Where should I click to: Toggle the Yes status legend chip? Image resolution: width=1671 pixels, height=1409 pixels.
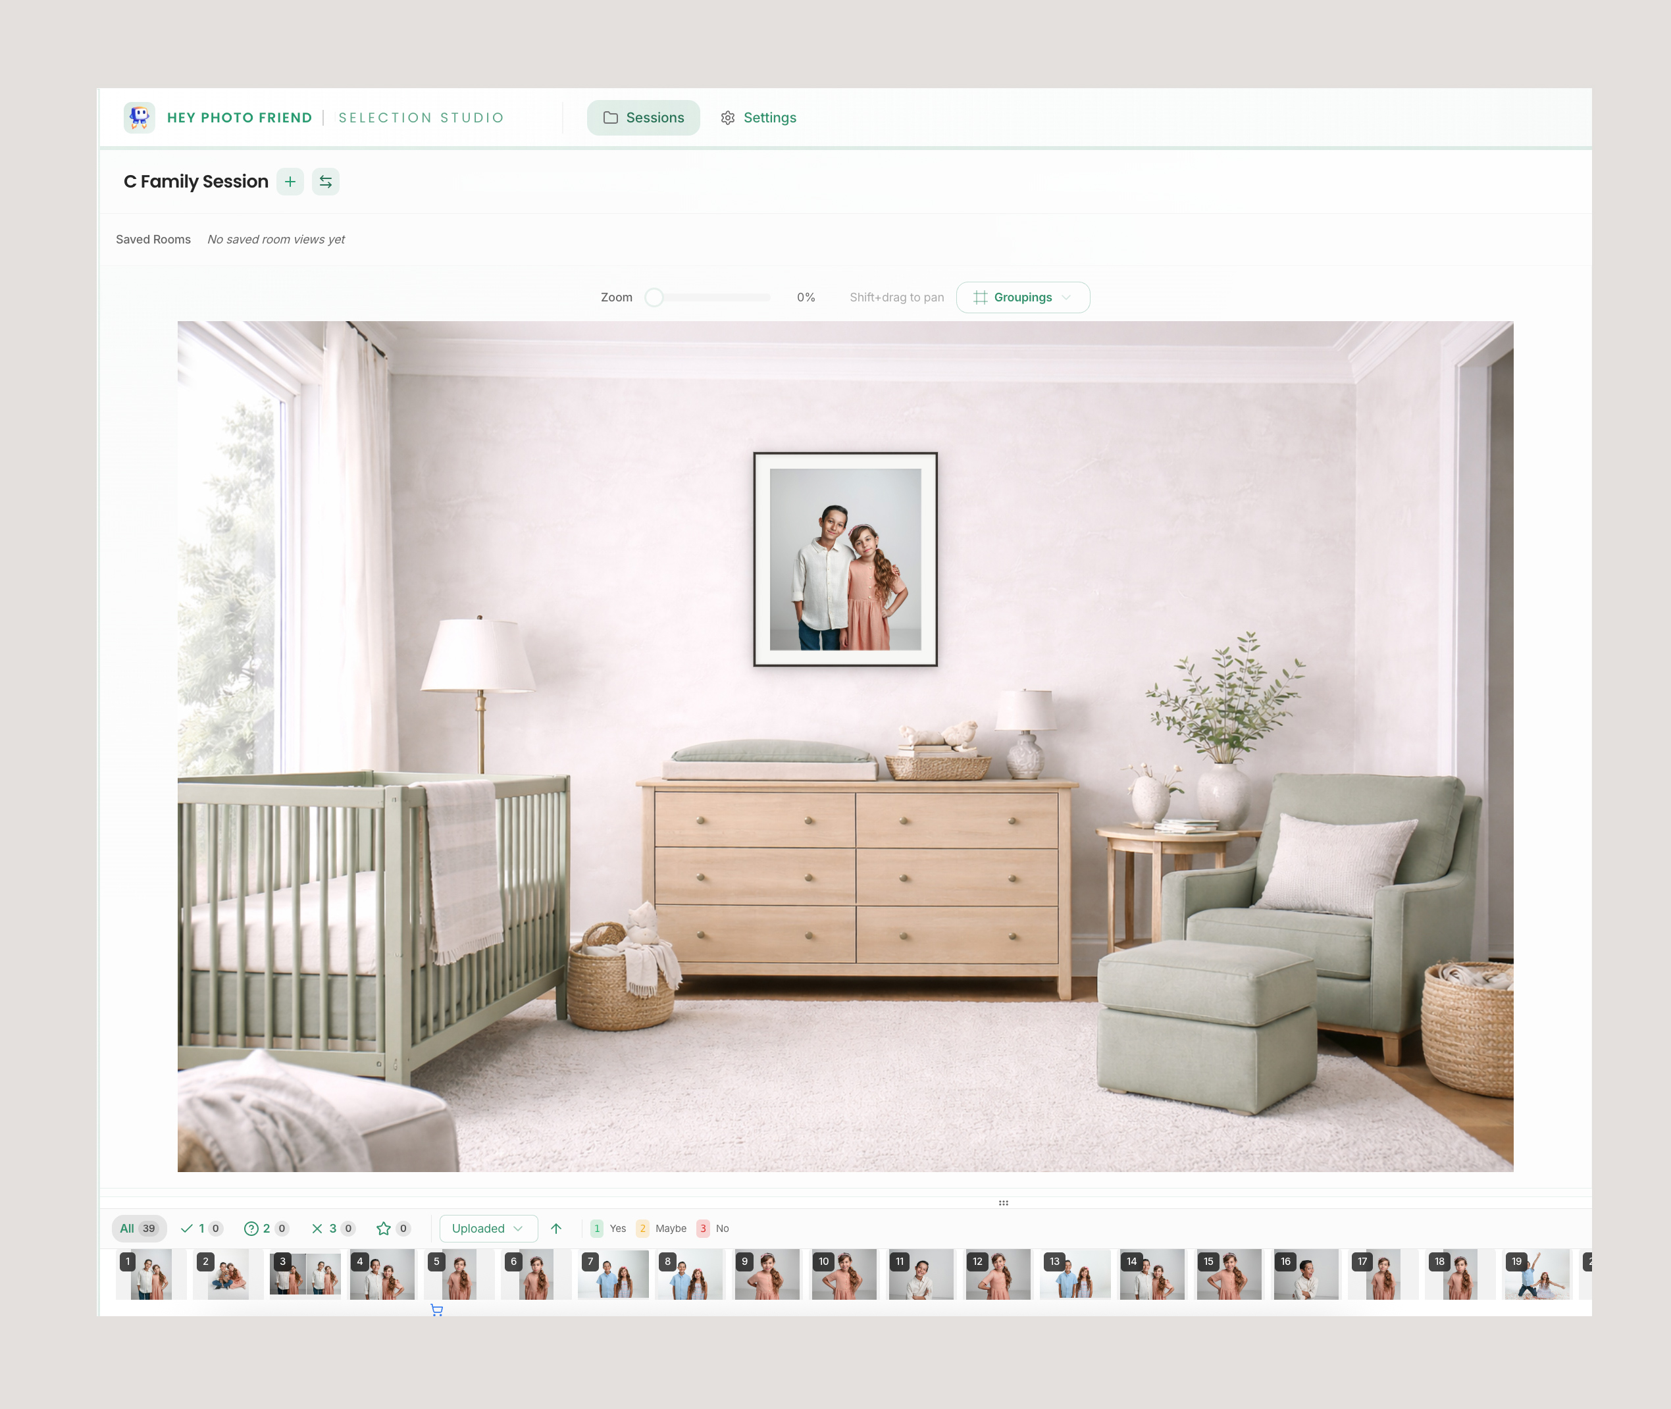[x=609, y=1229]
